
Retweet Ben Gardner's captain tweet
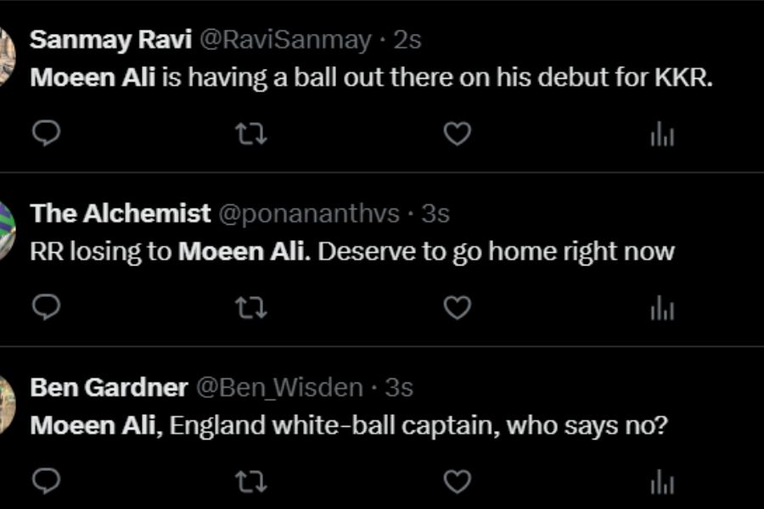tap(250, 481)
